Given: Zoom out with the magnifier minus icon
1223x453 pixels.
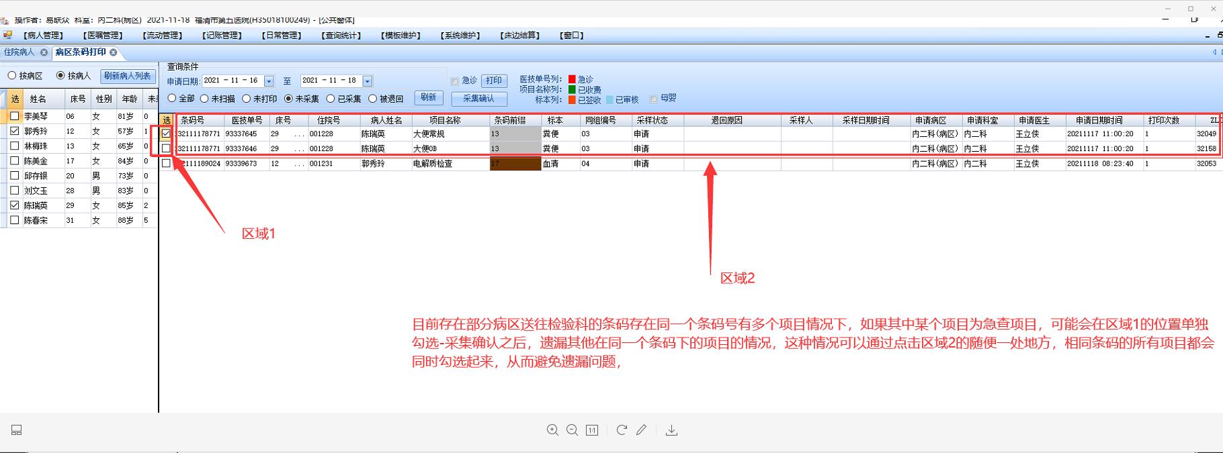Looking at the screenshot, I should point(572,430).
